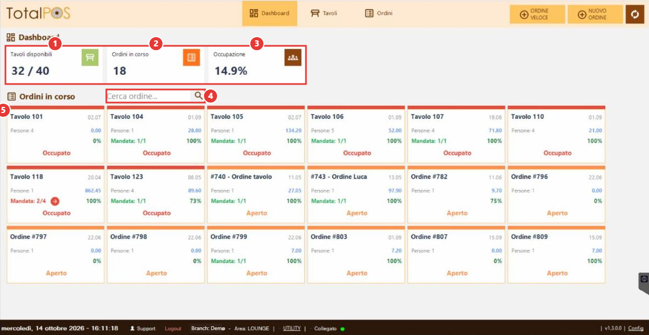Open the Tavolo 104 order card

coord(155,134)
